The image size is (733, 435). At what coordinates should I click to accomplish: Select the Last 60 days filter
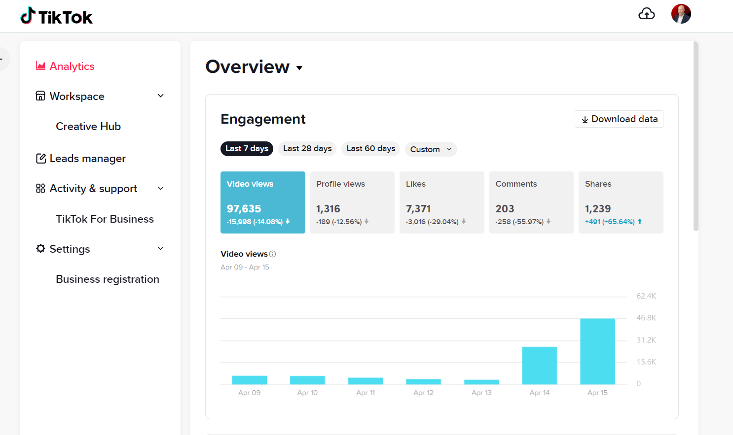[370, 149]
